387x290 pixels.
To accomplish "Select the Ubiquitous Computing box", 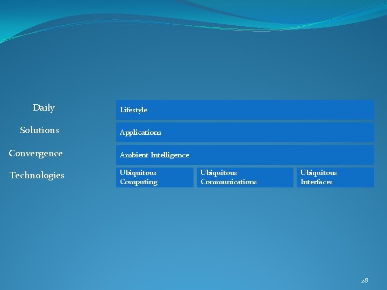I will coord(155,178).
